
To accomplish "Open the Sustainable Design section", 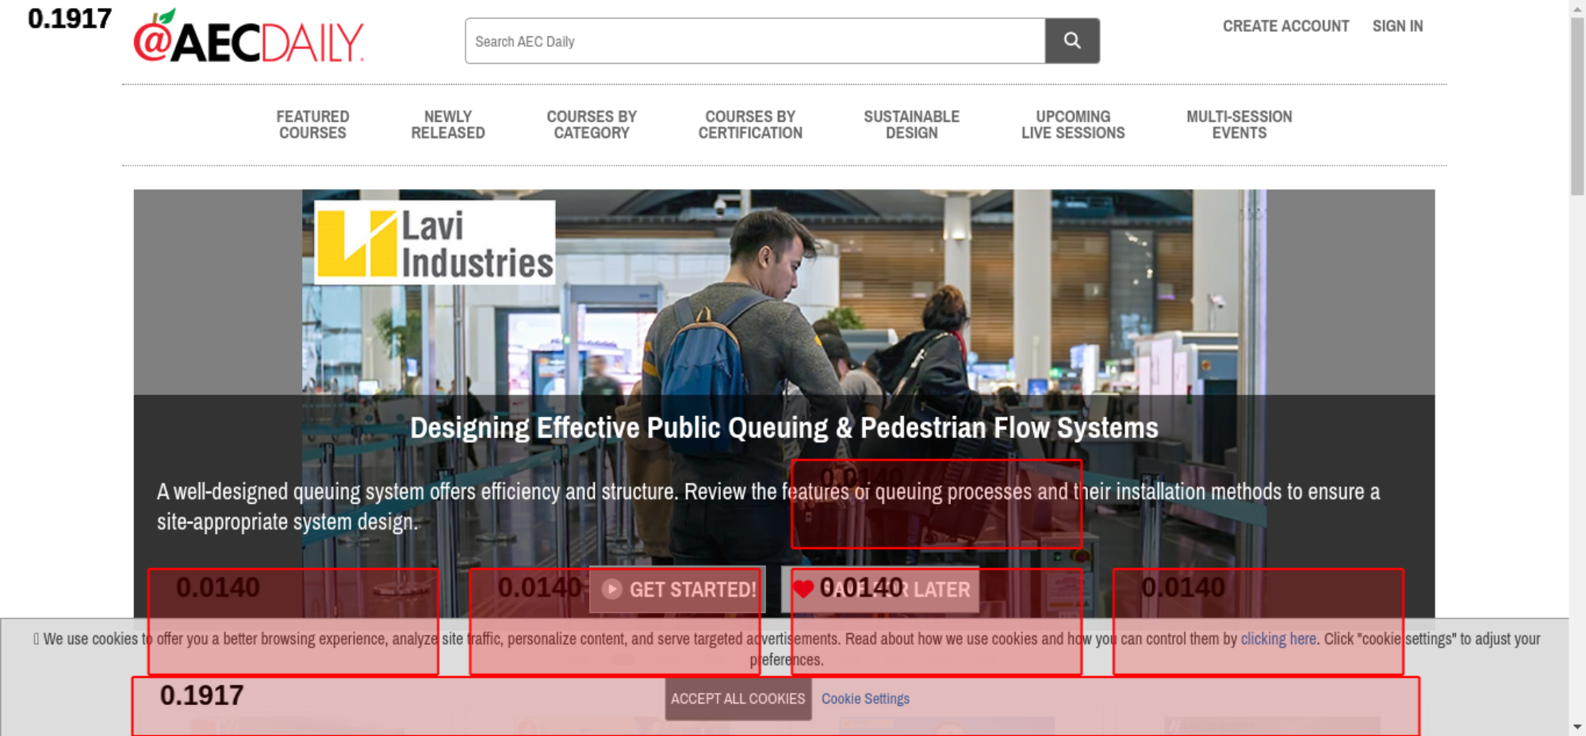I will point(911,125).
